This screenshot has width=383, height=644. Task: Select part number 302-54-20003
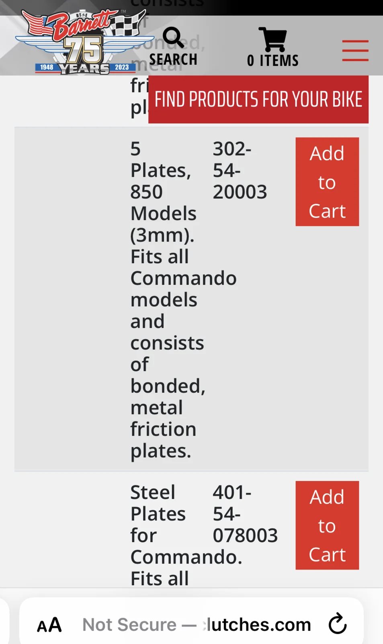point(240,170)
